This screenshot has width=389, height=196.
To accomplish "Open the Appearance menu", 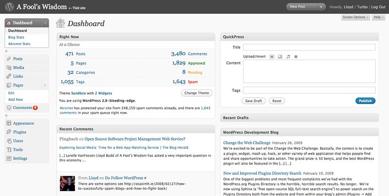I will [23, 123].
